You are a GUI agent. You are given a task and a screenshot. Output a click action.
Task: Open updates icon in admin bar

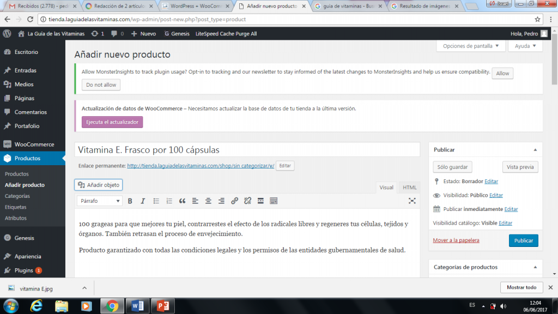(x=98, y=33)
